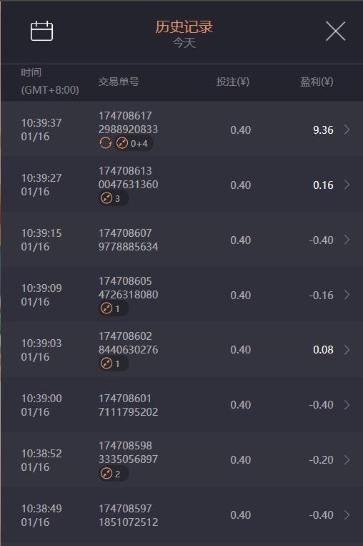The width and height of the screenshot is (363, 546).
Task: Select the 今天 date label under title
Action: click(184, 43)
